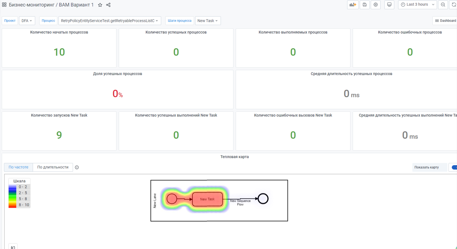
Task: Click the red 8 - 10 scale swatch
Action: tap(12, 205)
